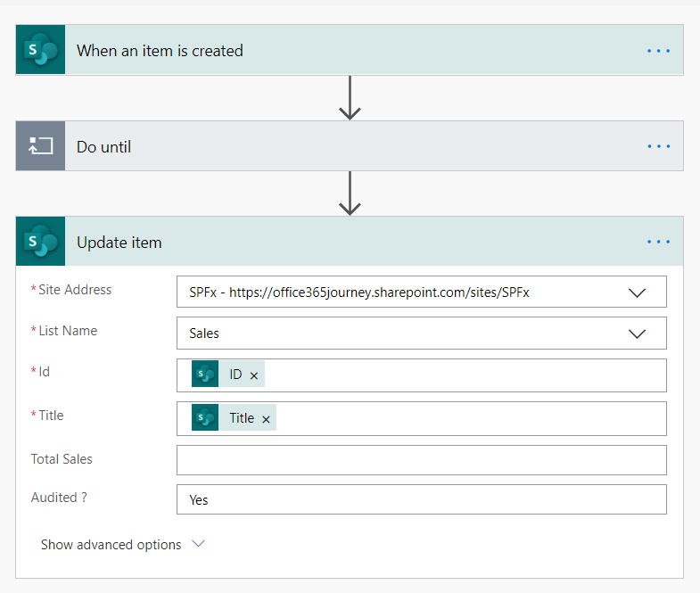Viewport: 700px width, 593px height.
Task: Click the List Name label
Action: (68, 331)
